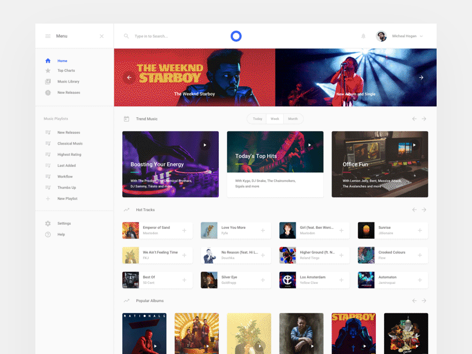
Task: Go to Home in the sidebar
Action: coord(63,61)
